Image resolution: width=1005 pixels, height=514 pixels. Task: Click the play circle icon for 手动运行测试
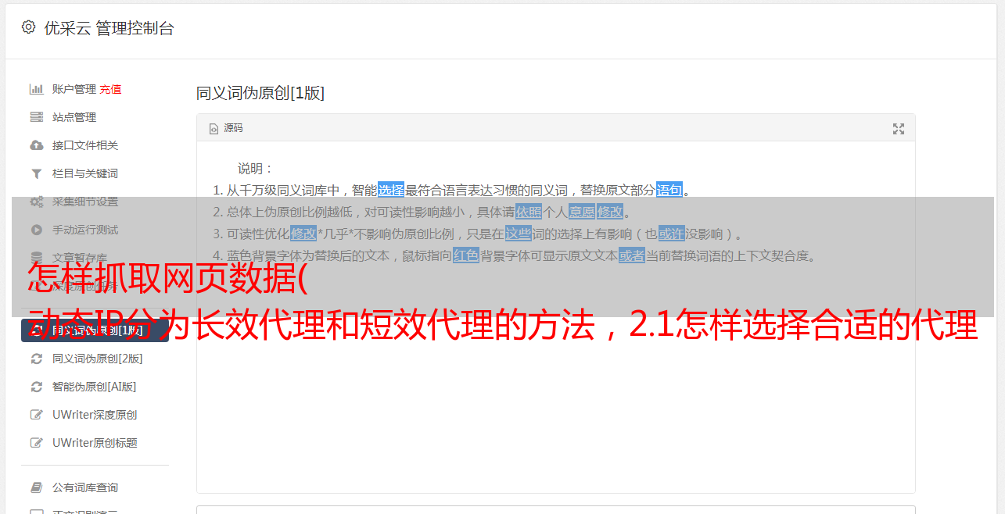pos(36,230)
